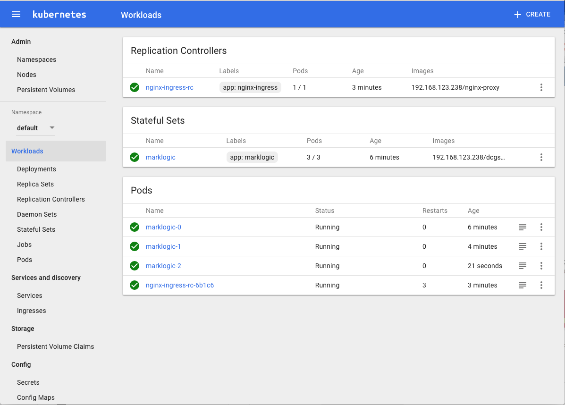
Task: Open logs icon for marklogic-2 pod
Action: point(522,266)
